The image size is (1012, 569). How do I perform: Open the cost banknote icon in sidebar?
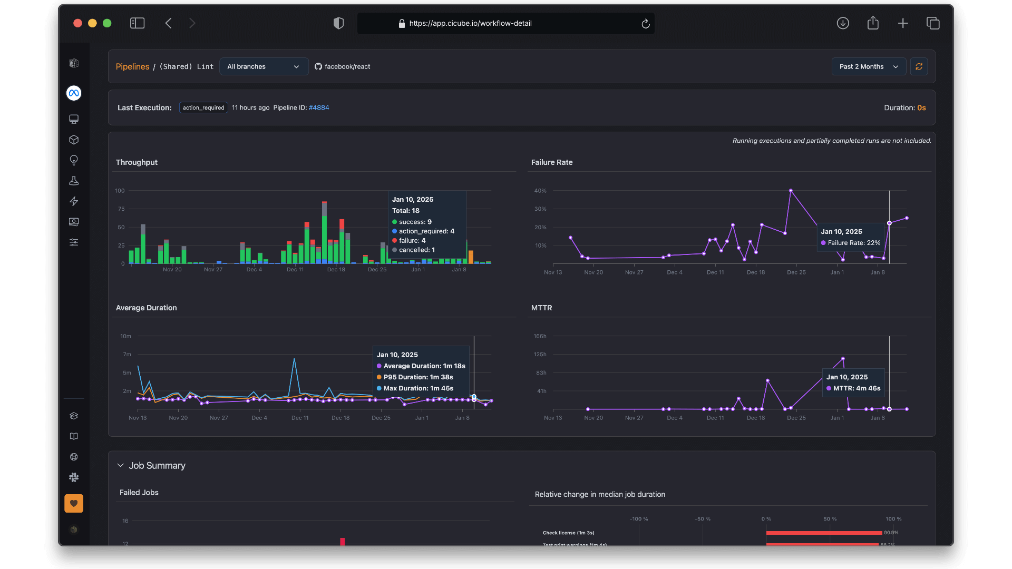click(74, 222)
